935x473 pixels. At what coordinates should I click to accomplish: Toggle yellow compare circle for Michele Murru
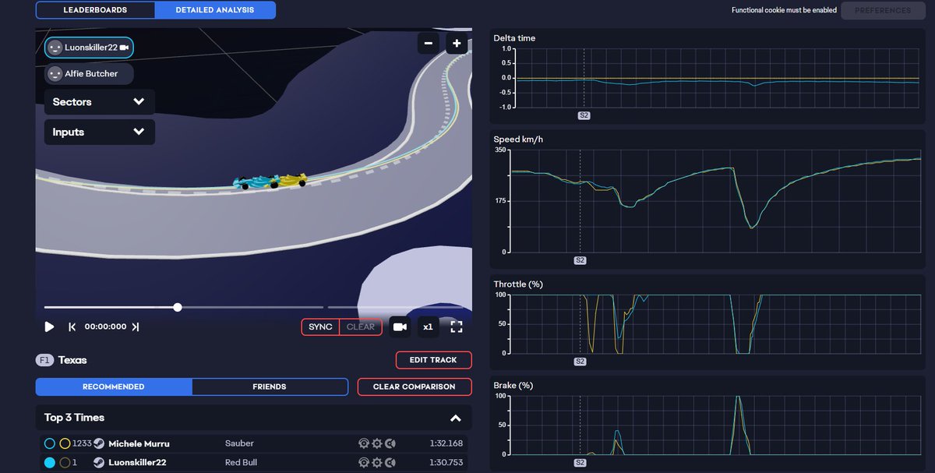pos(65,443)
